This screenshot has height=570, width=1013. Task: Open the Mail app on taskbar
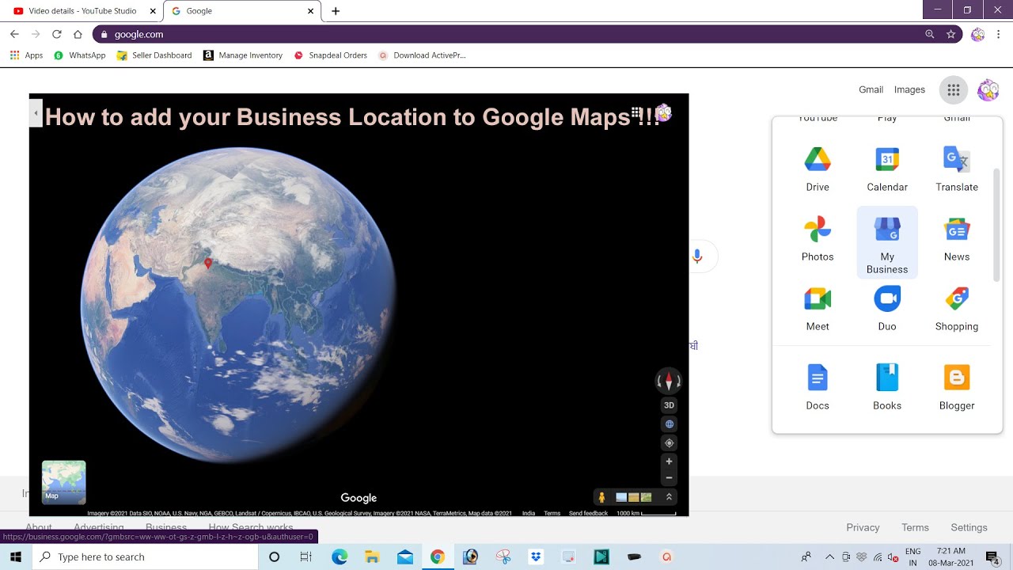[x=405, y=557]
